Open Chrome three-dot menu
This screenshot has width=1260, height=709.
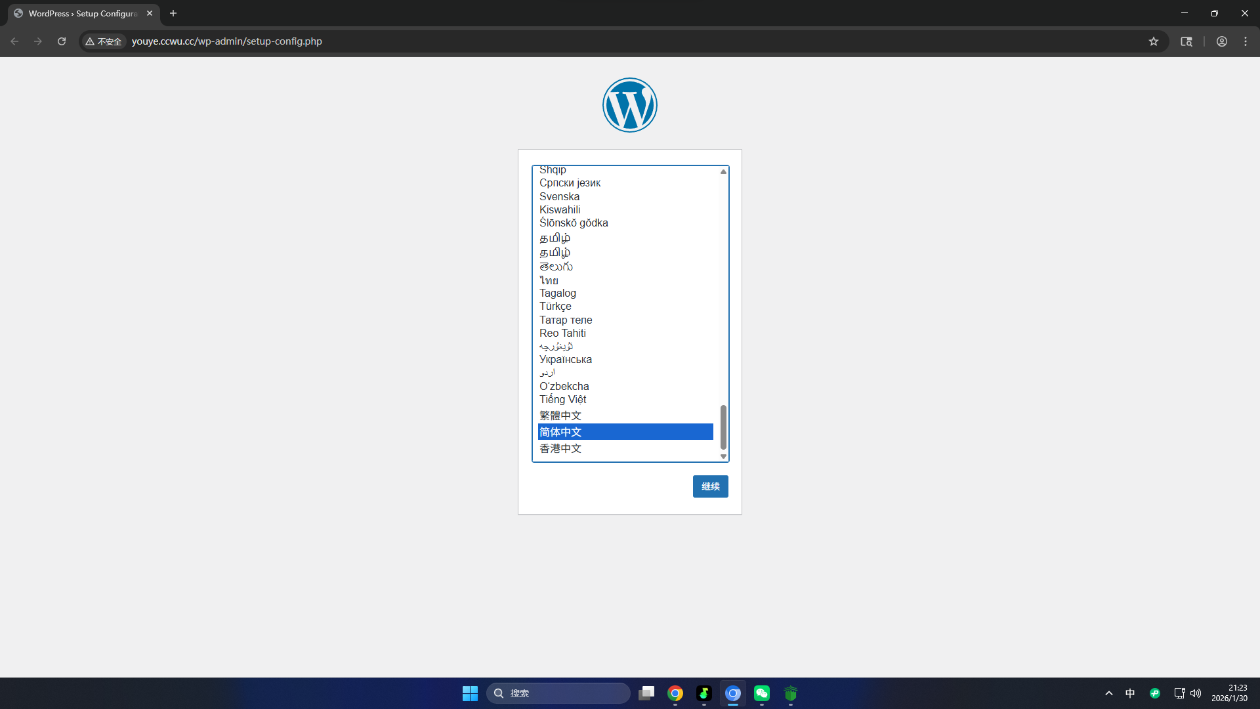pos(1246,41)
